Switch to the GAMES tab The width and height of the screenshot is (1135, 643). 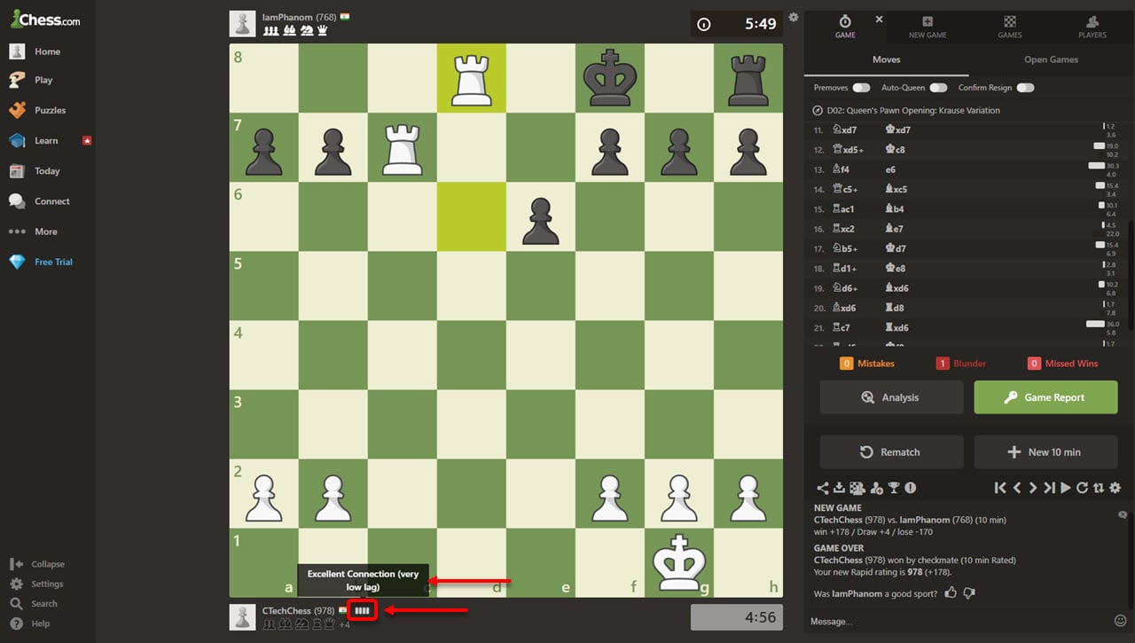click(1010, 27)
